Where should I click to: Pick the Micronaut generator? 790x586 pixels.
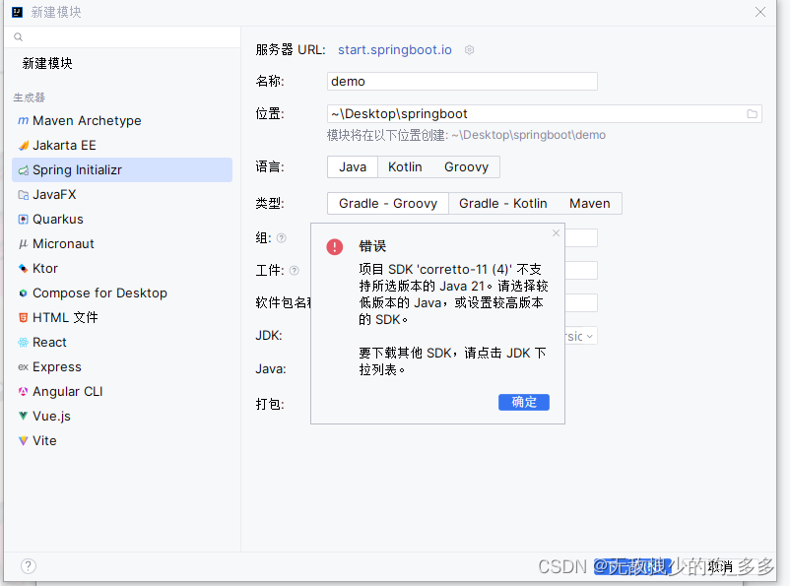click(x=122, y=244)
